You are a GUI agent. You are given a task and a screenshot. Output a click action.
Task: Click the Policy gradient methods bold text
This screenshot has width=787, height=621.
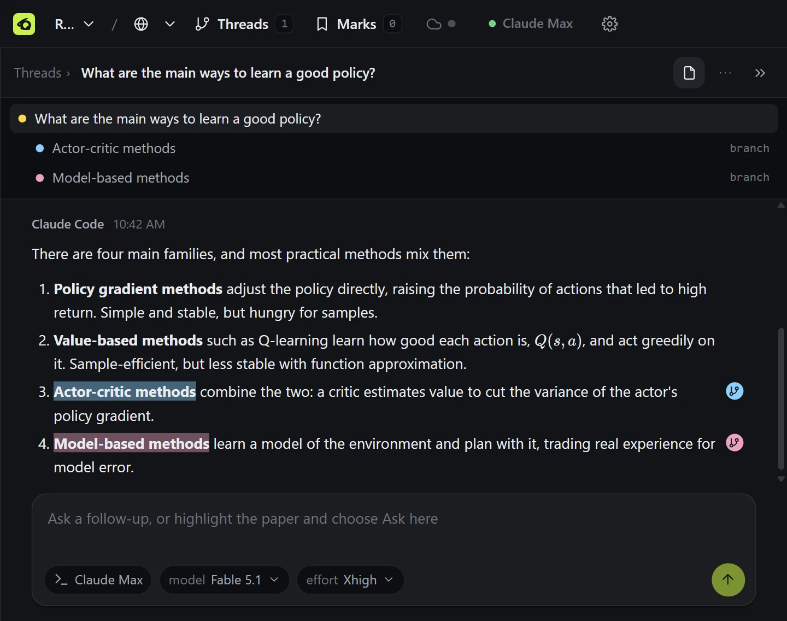click(x=138, y=289)
